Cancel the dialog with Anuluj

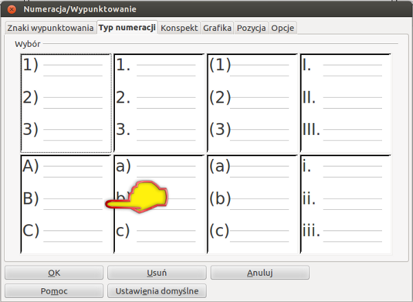coord(260,273)
